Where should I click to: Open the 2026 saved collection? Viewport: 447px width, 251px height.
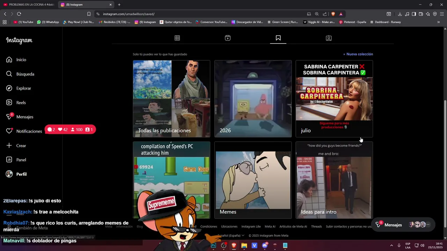point(253,99)
